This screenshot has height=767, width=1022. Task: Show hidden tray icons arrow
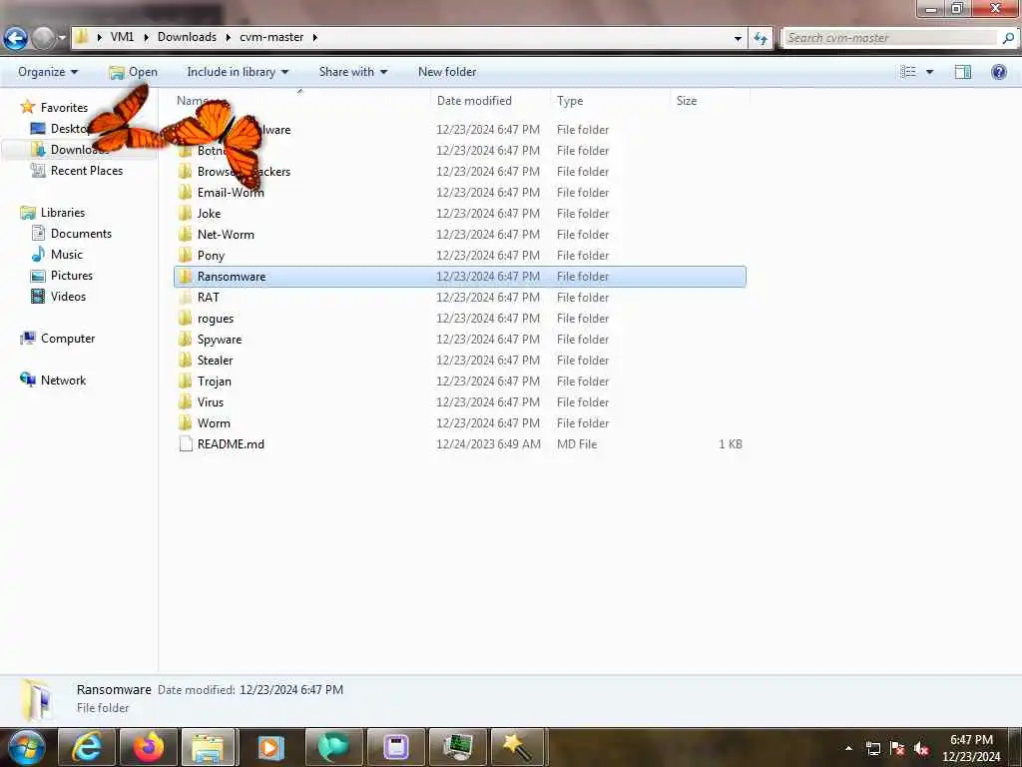point(848,748)
